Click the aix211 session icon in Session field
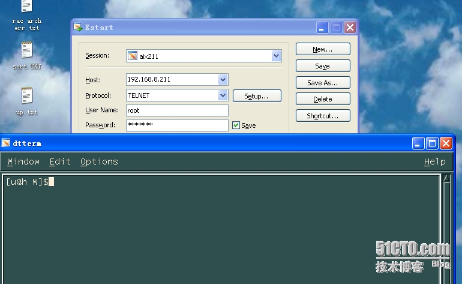The image size is (462, 284). 133,56
